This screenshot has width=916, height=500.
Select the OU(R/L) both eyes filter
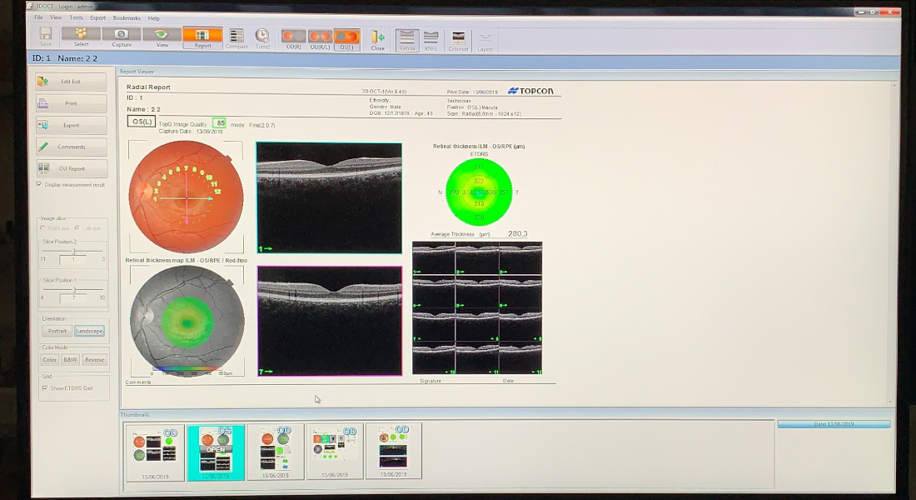pyautogui.click(x=320, y=39)
